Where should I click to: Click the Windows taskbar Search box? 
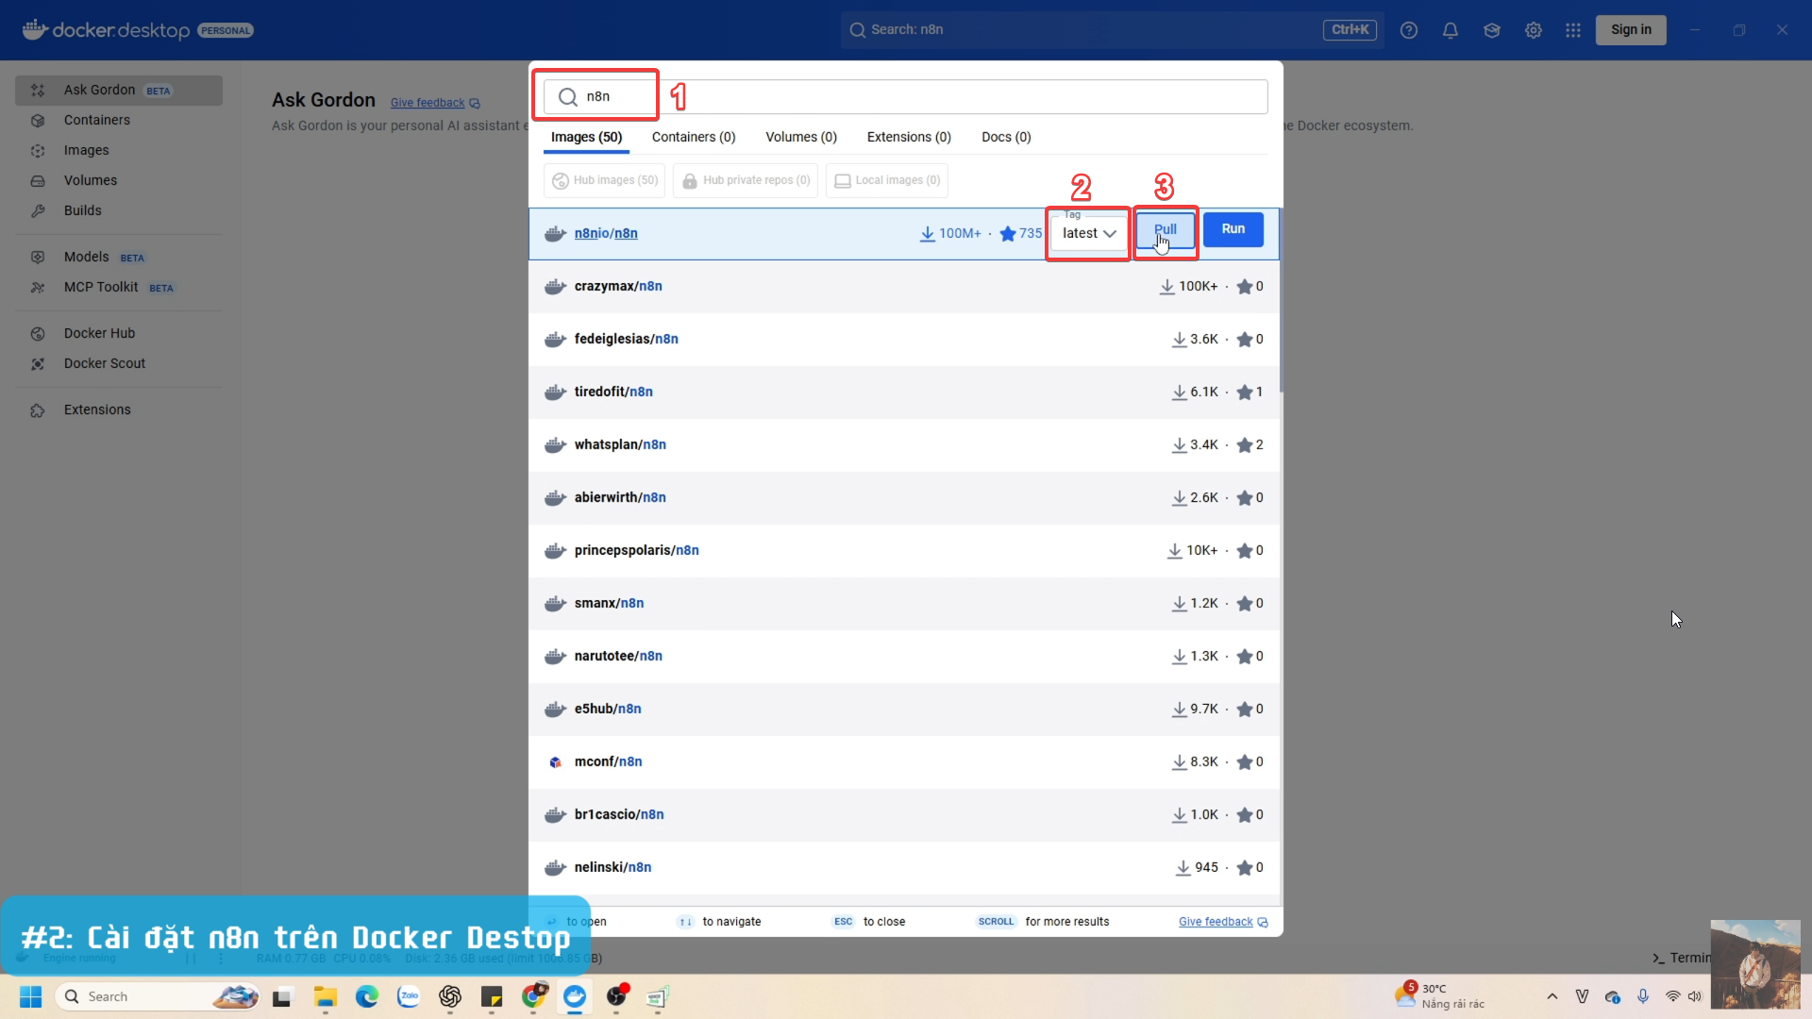[x=157, y=996]
